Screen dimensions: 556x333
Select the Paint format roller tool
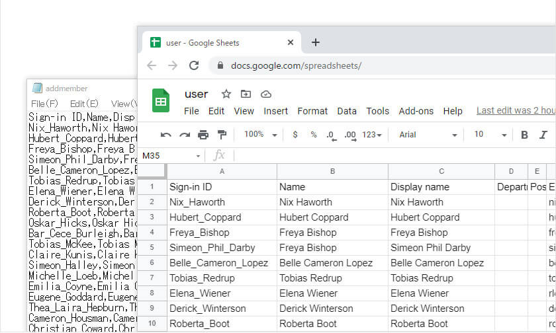[x=222, y=135]
